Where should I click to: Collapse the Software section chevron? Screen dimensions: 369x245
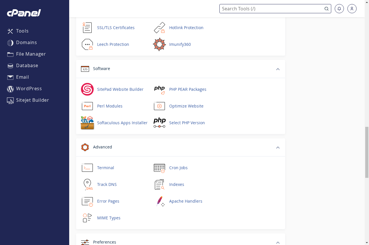pos(278,69)
